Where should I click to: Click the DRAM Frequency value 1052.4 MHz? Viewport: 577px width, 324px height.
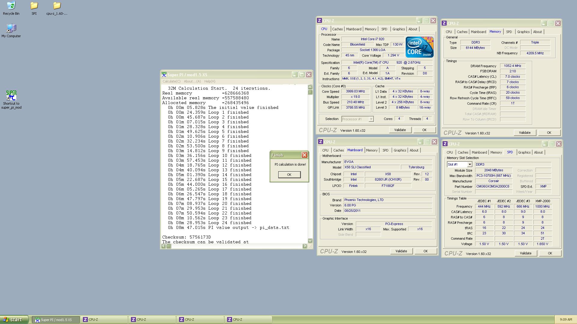pos(513,66)
